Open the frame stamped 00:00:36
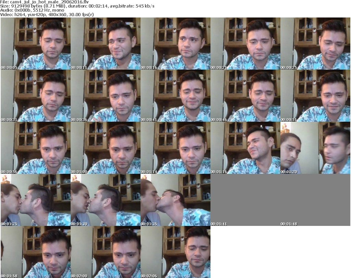 106,96
